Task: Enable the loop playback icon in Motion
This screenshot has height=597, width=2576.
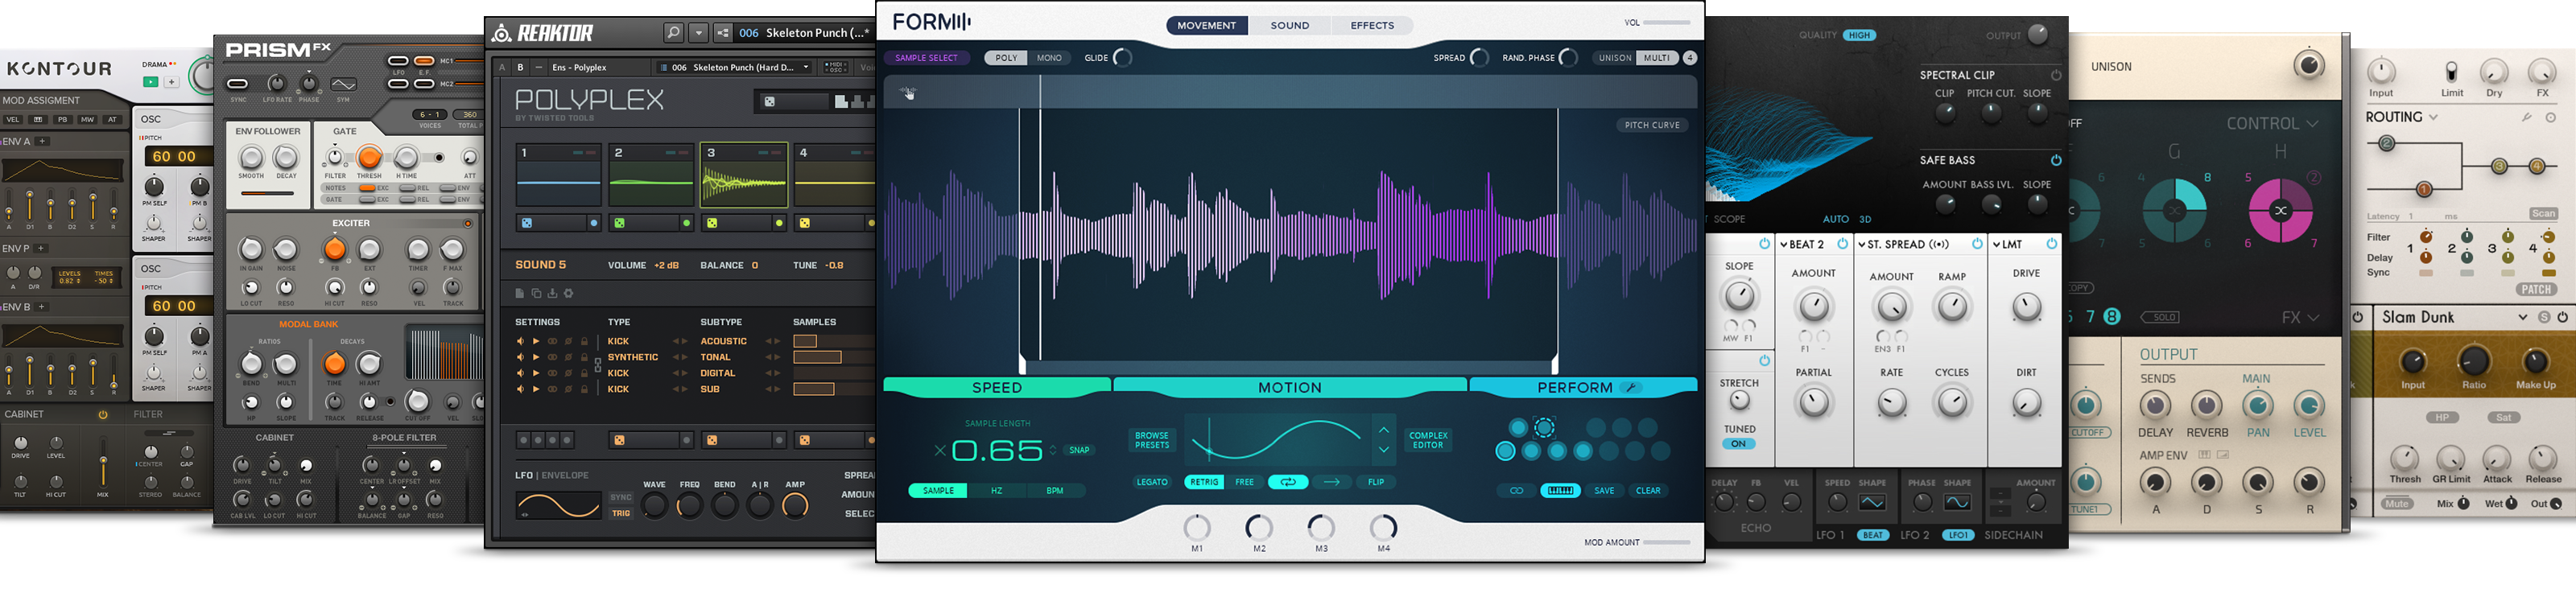Action: click(1288, 482)
